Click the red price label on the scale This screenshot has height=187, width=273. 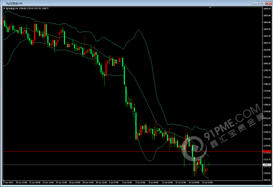(x=267, y=152)
